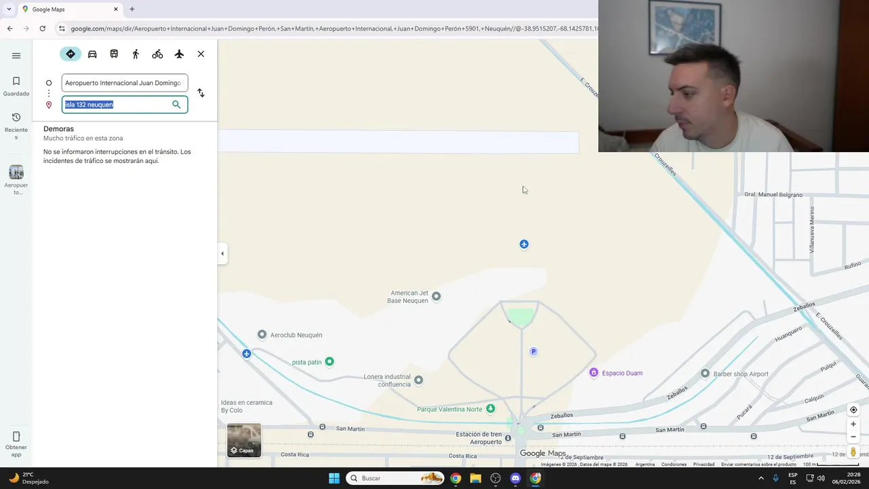Zoom out on the map
Screen dimensions: 869x489
[x=853, y=437]
